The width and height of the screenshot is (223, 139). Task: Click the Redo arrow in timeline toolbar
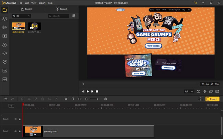[x=12, y=99]
